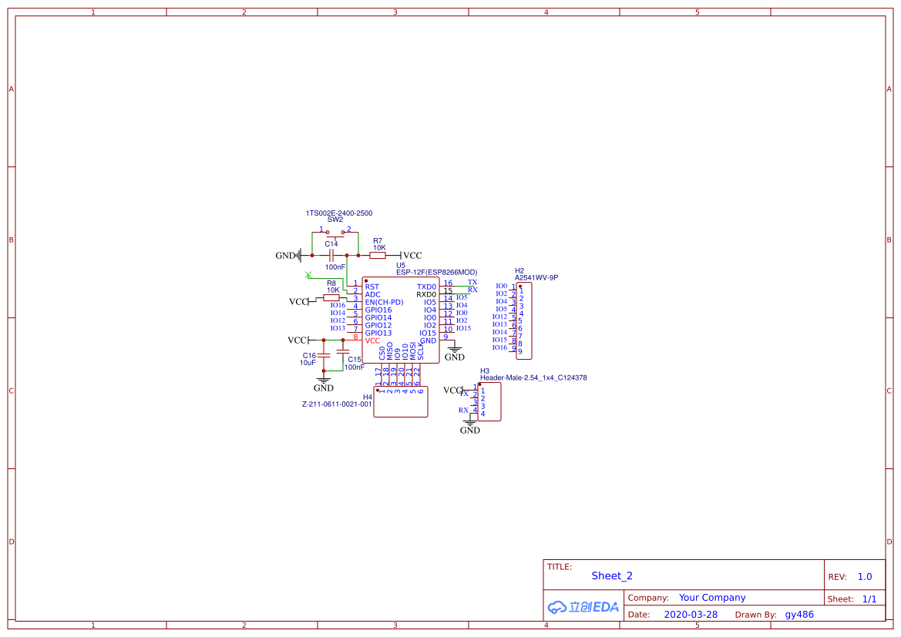
Task: Click the Your Company field
Action: [712, 598]
